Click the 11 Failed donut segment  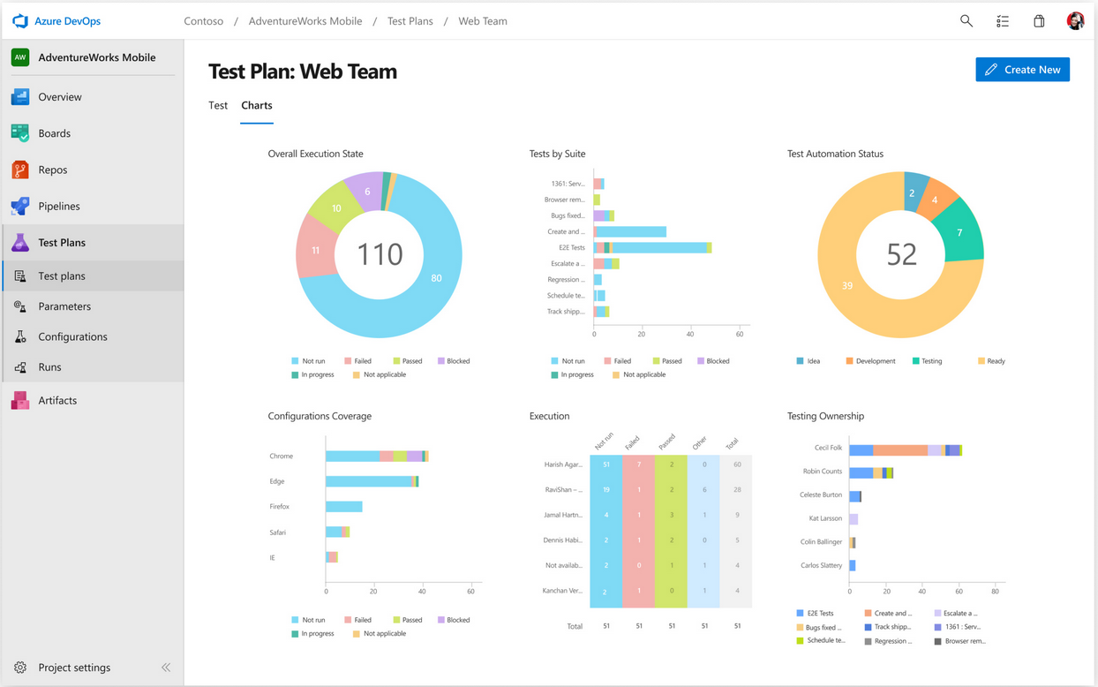click(315, 251)
